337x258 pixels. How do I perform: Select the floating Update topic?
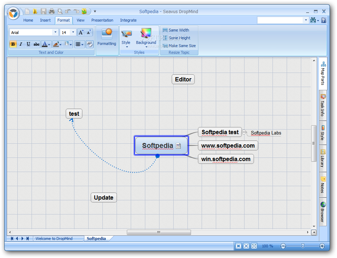point(103,197)
